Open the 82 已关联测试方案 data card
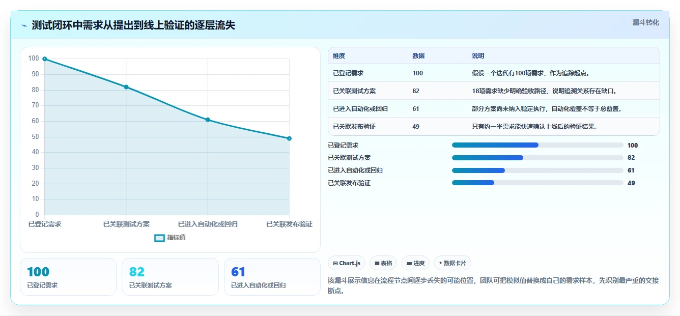 170,277
